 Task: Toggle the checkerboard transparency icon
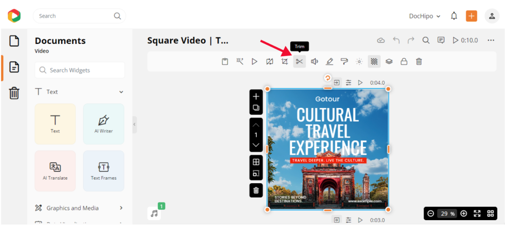tap(374, 62)
